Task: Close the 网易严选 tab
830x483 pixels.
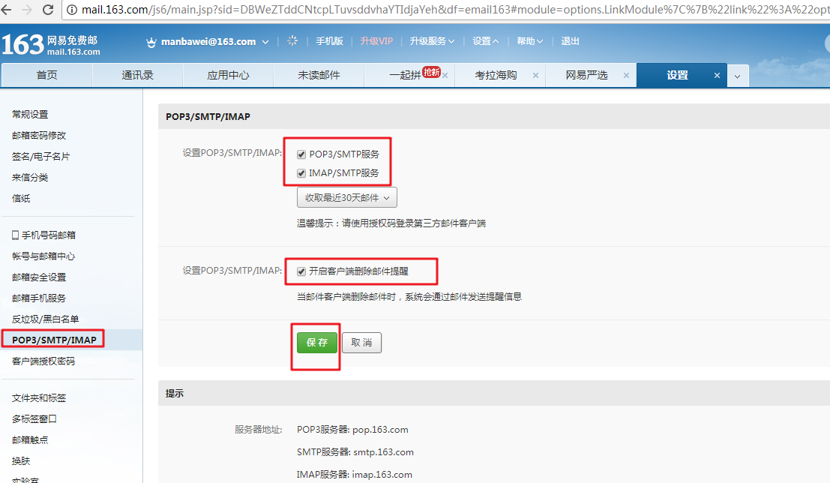Action: click(626, 76)
